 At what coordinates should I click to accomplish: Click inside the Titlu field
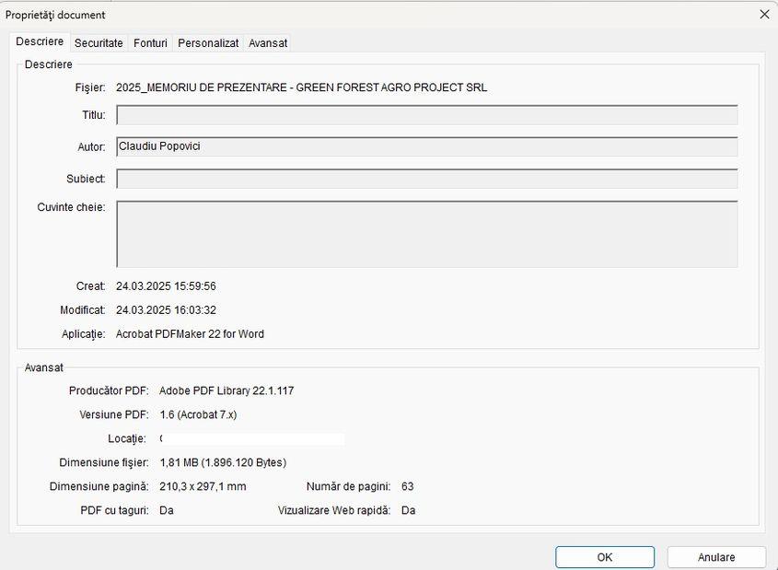click(x=428, y=114)
